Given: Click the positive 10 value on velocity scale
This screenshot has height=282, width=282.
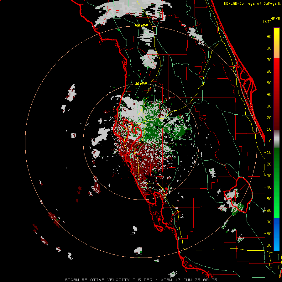Looking at the screenshot, I should point(269,129).
